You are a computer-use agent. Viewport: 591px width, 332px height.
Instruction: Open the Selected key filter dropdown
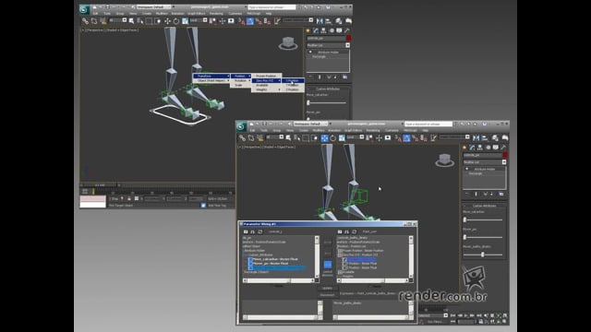(433, 315)
